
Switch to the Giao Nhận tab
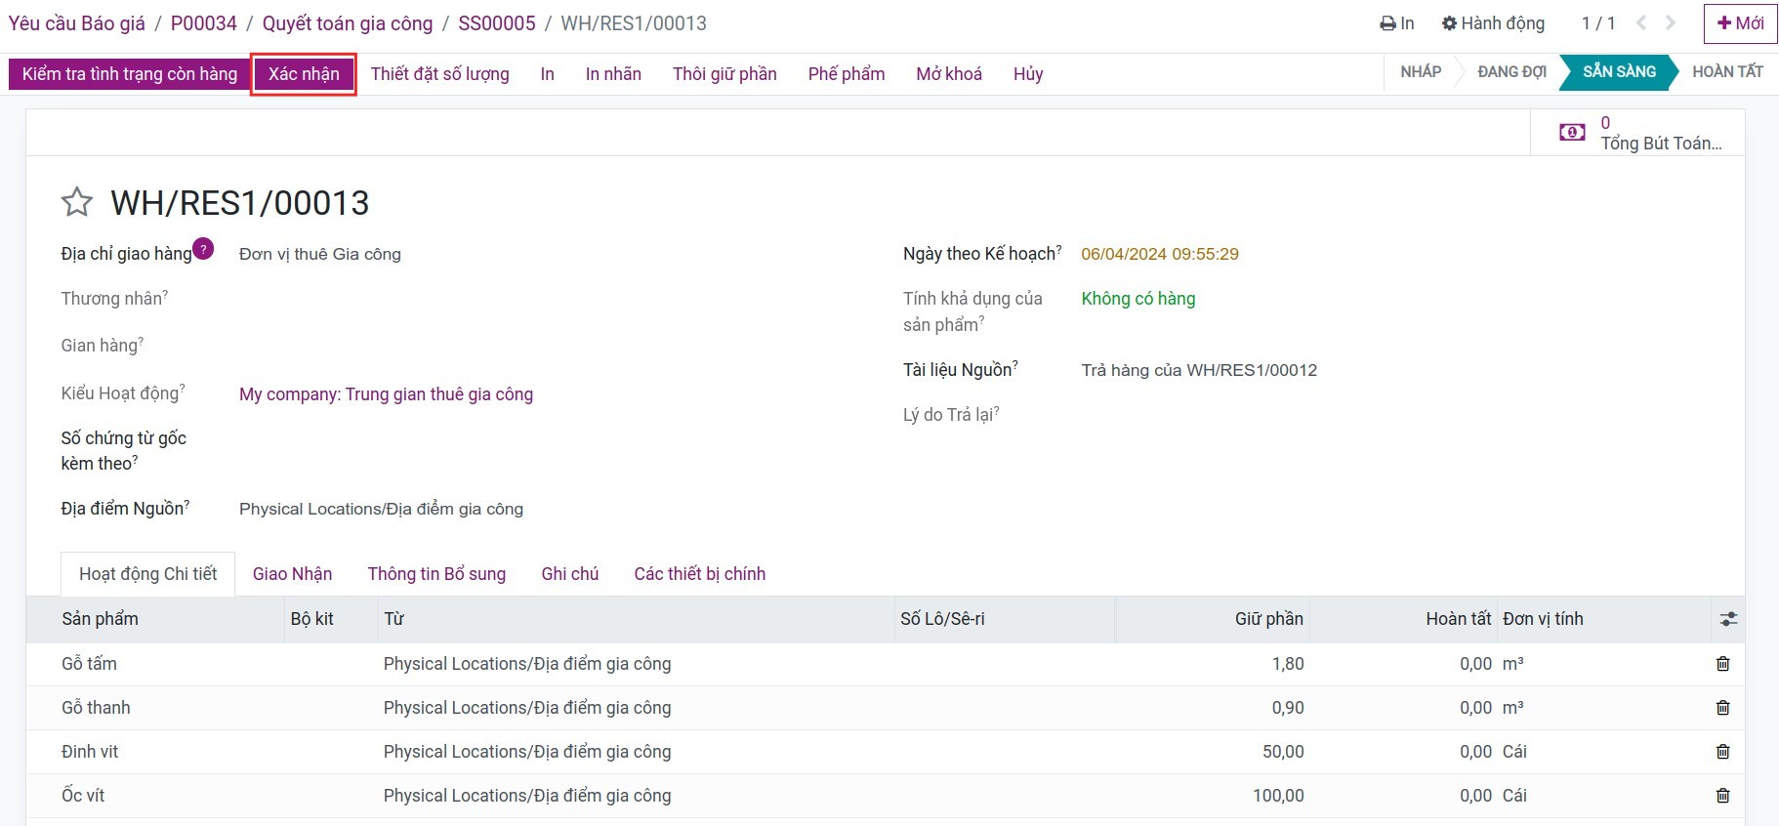pos(292,574)
